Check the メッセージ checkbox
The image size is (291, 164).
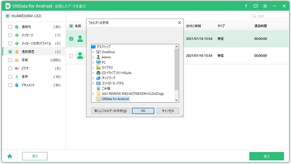pyautogui.click(x=10, y=35)
